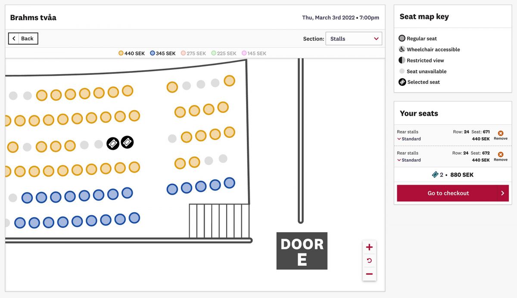Viewport: 517px width, 298px height.
Task: Select a black ticket selected-seat icon on the map
Action: [112, 143]
